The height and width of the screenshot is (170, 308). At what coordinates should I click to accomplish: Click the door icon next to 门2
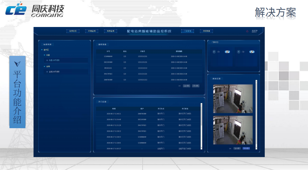pyautogui.click(x=239, y=52)
